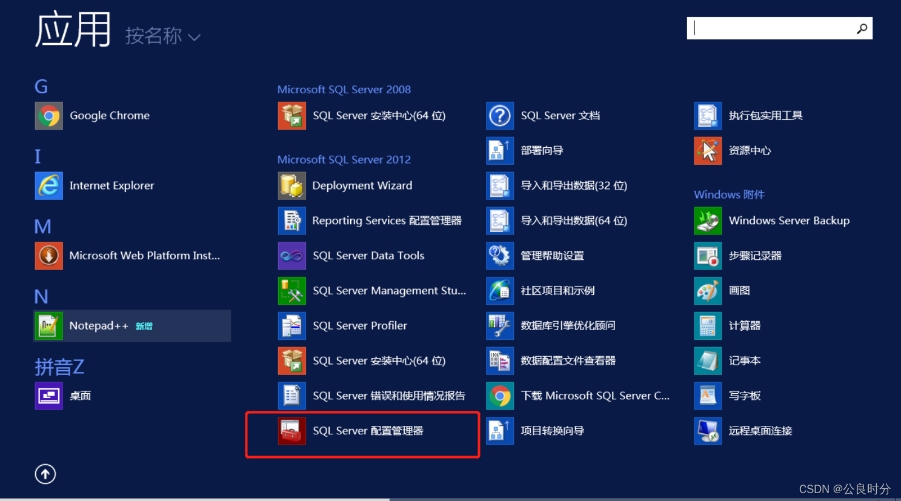Launch 部署向导 icon

click(500, 151)
